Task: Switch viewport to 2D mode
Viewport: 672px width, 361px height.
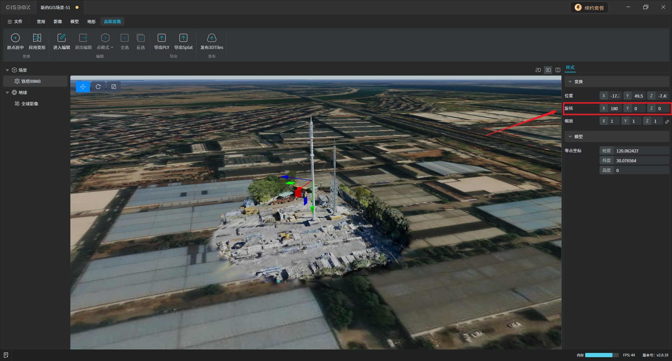Action: click(538, 70)
